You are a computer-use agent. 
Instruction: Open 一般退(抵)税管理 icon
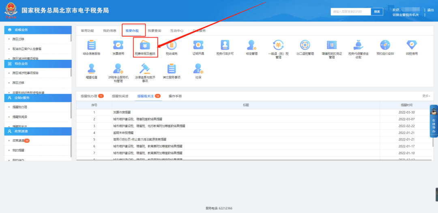click(x=278, y=45)
